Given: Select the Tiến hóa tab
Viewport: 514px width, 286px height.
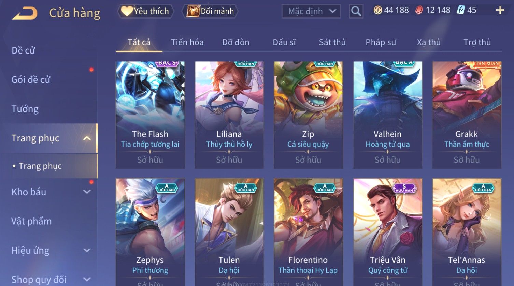Looking at the screenshot, I should tap(187, 42).
